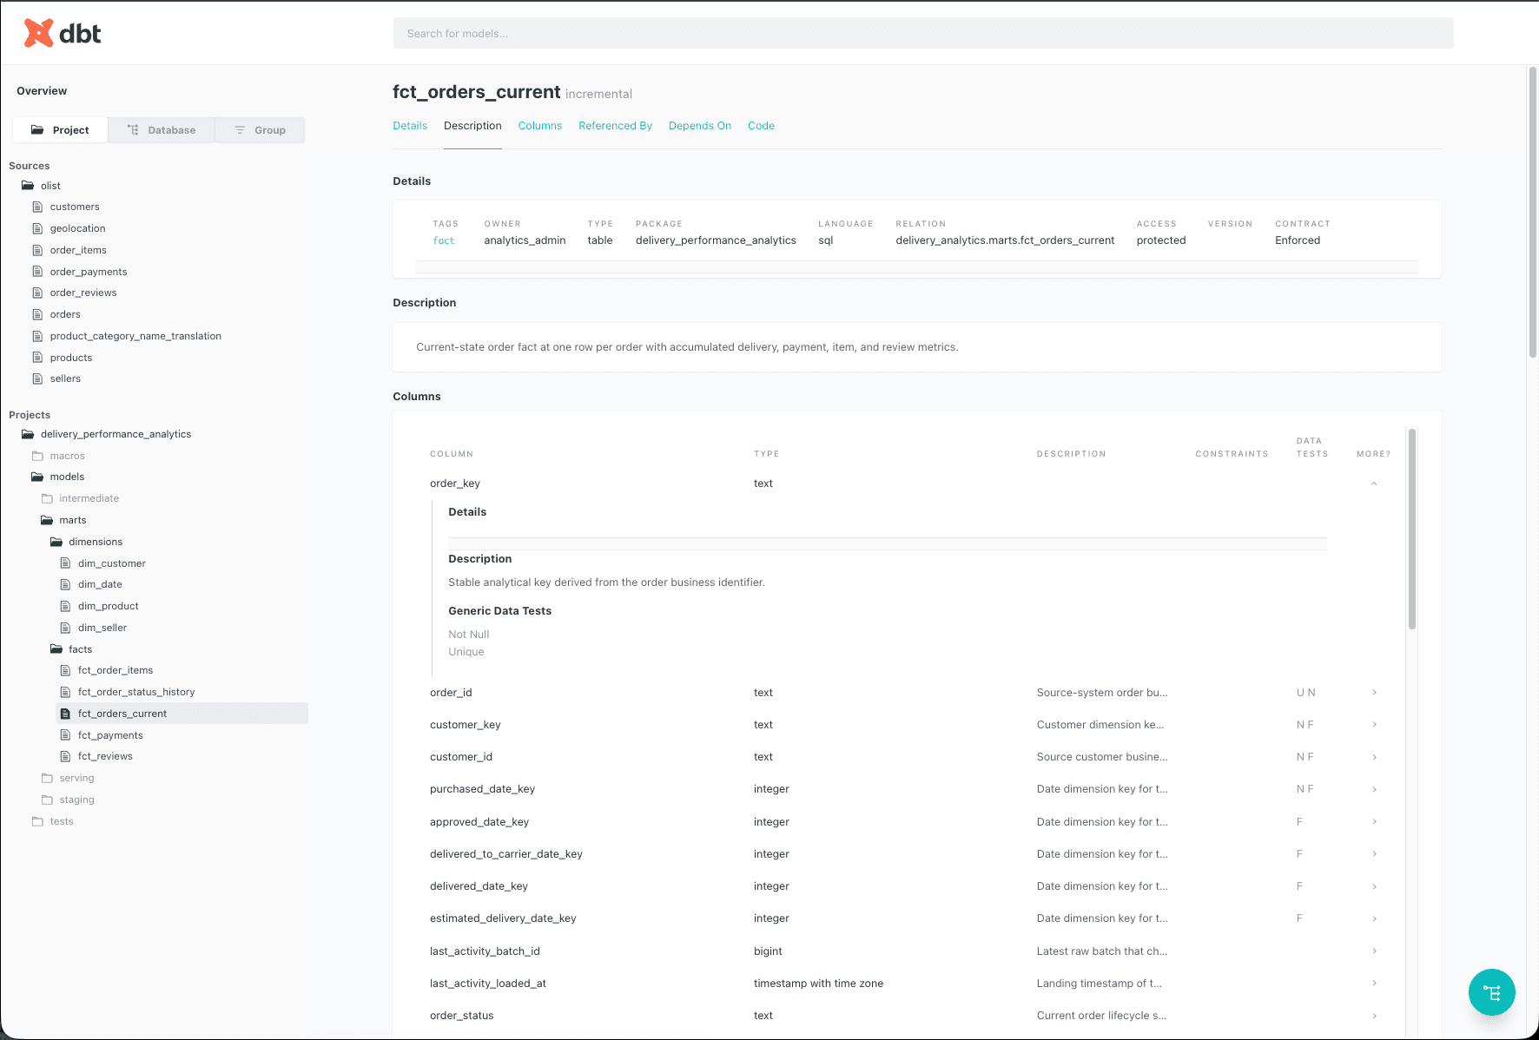Click the fct_orders_current model file icon
The width and height of the screenshot is (1539, 1040).
[66, 713]
